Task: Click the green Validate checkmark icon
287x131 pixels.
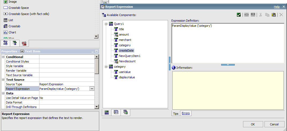Action: coord(238,15)
